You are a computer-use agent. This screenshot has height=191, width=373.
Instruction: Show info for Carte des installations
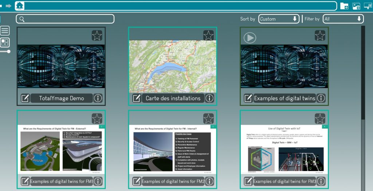tap(209, 98)
